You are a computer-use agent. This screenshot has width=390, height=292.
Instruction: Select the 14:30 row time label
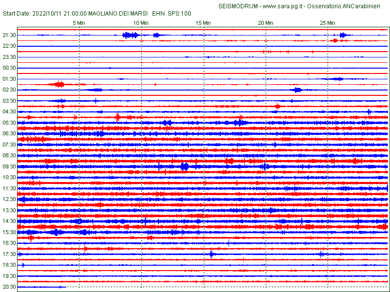coord(9,221)
